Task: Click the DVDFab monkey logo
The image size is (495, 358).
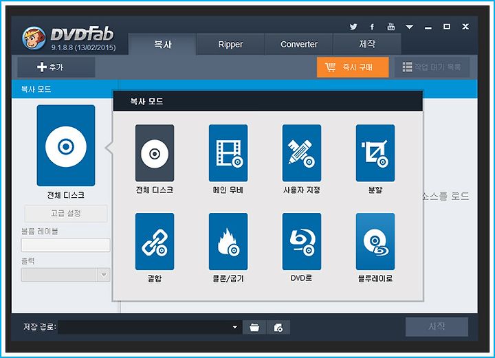Action: pyautogui.click(x=34, y=38)
